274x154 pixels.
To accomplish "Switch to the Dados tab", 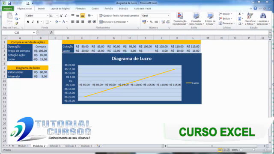I will tap(95, 9).
